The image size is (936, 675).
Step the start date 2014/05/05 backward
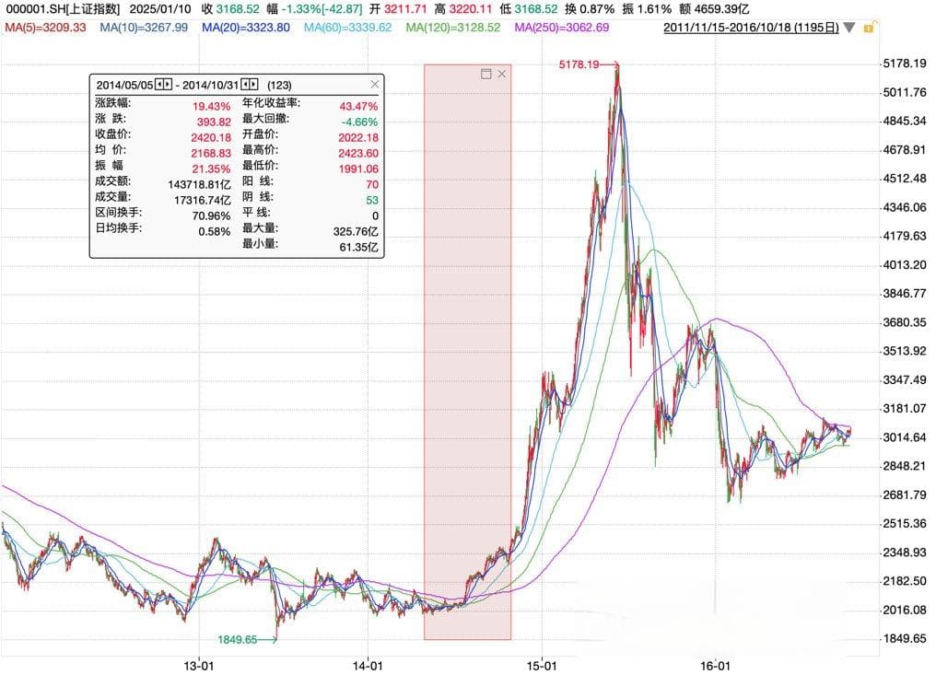(x=159, y=84)
